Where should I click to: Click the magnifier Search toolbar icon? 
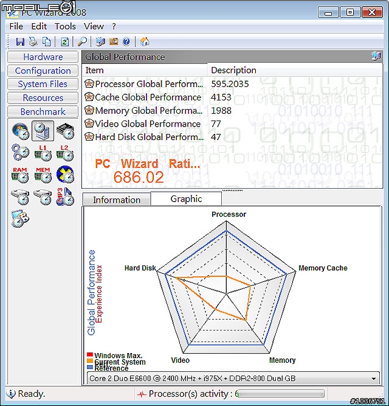tap(82, 41)
